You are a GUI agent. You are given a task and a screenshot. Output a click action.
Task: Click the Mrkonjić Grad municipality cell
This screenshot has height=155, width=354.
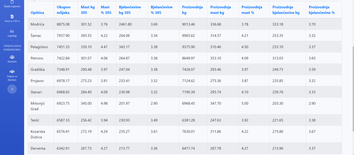pyautogui.click(x=38, y=106)
